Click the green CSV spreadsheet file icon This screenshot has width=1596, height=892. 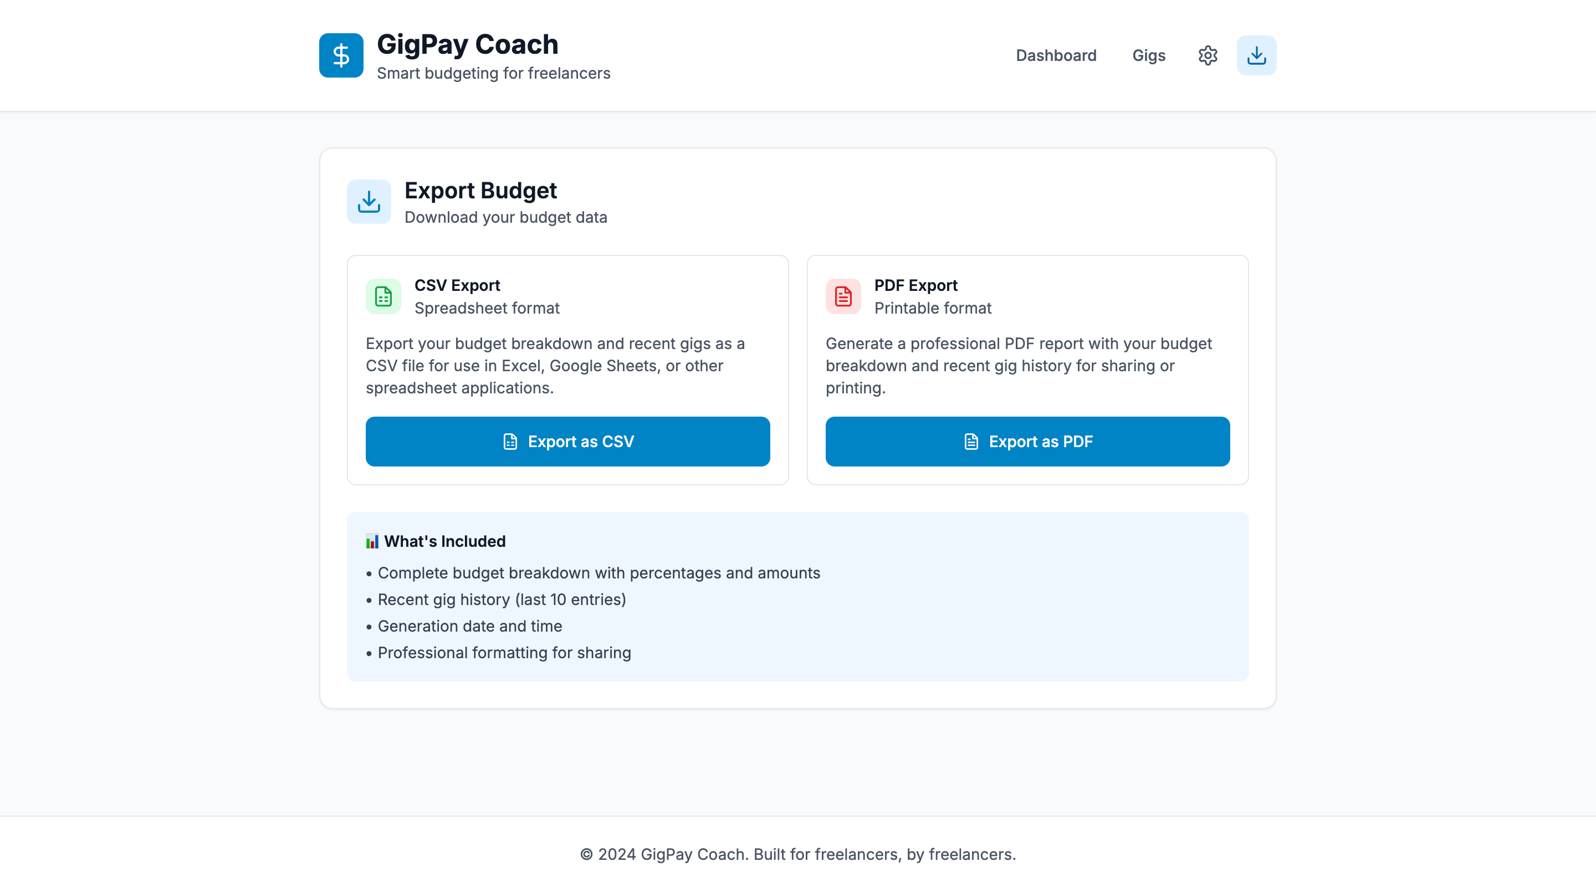coord(383,296)
